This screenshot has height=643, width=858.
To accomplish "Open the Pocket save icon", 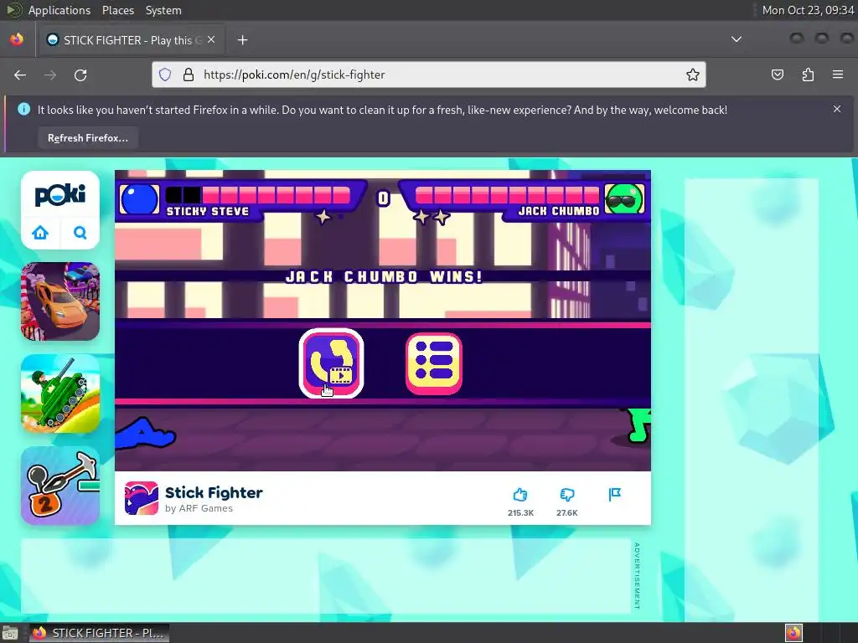I will [x=778, y=75].
